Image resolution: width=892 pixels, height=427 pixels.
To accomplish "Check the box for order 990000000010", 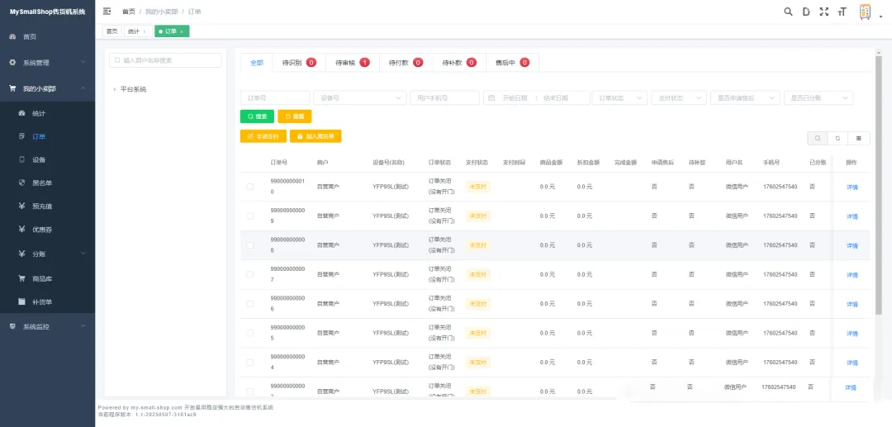I will pos(249,187).
